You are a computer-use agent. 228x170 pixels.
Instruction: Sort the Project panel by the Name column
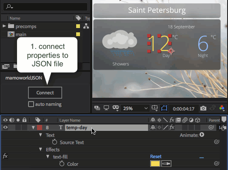[15, 18]
